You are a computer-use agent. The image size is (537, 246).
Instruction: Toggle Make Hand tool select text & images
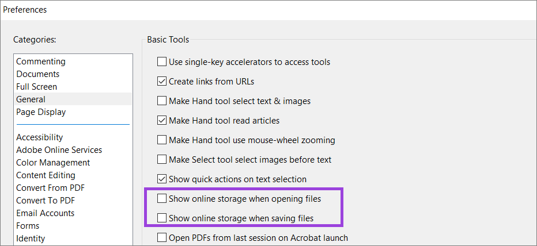coord(162,101)
